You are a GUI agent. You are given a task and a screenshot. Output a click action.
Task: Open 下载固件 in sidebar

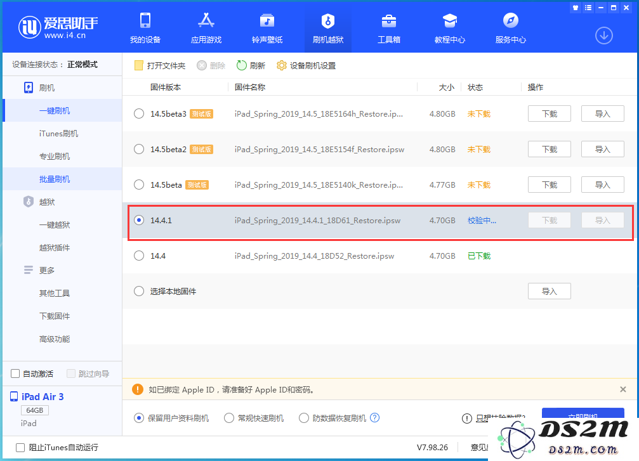55,316
